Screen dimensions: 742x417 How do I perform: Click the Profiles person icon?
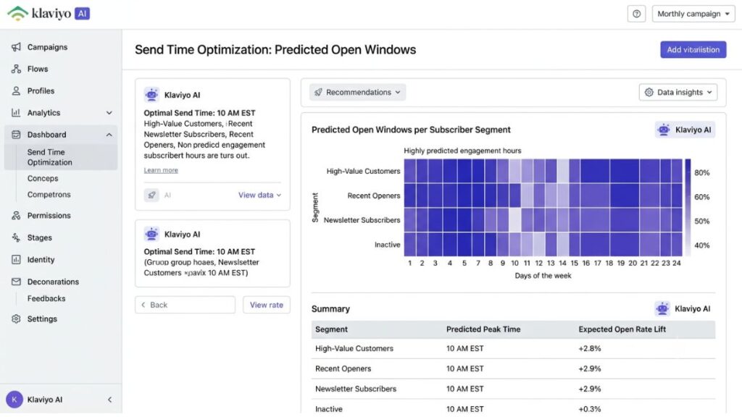tap(16, 90)
